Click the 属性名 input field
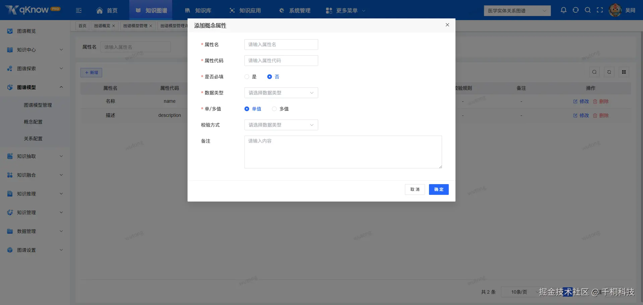This screenshot has height=305, width=643. 281,44
